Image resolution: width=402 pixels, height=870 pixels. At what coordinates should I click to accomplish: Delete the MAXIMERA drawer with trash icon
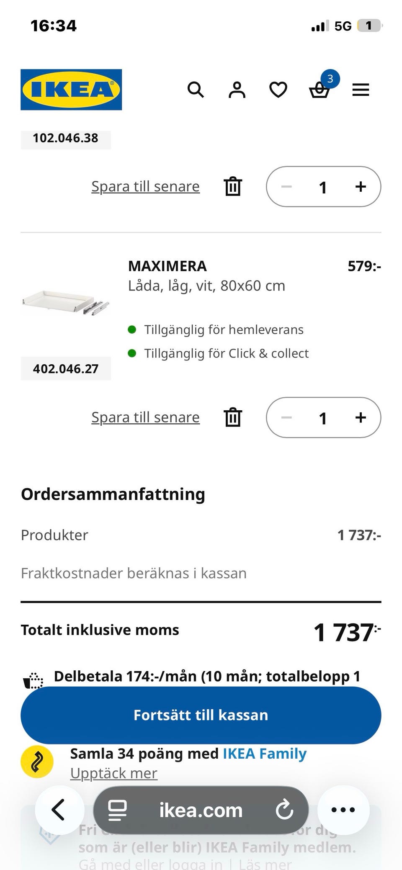(x=233, y=417)
